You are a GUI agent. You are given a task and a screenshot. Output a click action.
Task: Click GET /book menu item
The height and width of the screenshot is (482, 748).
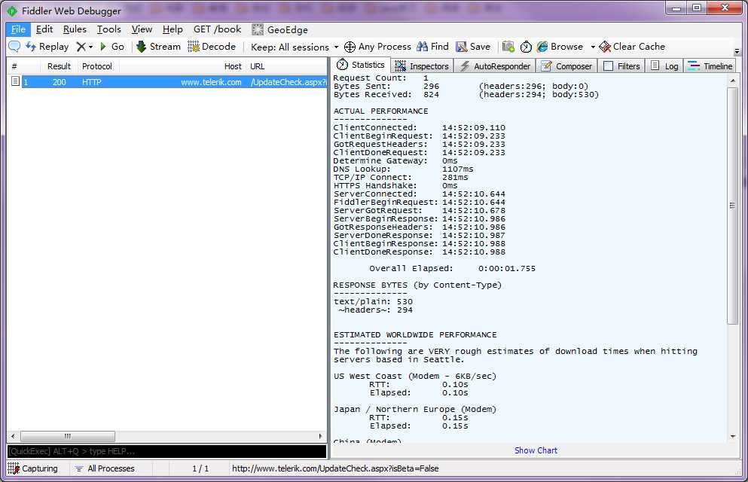click(218, 29)
